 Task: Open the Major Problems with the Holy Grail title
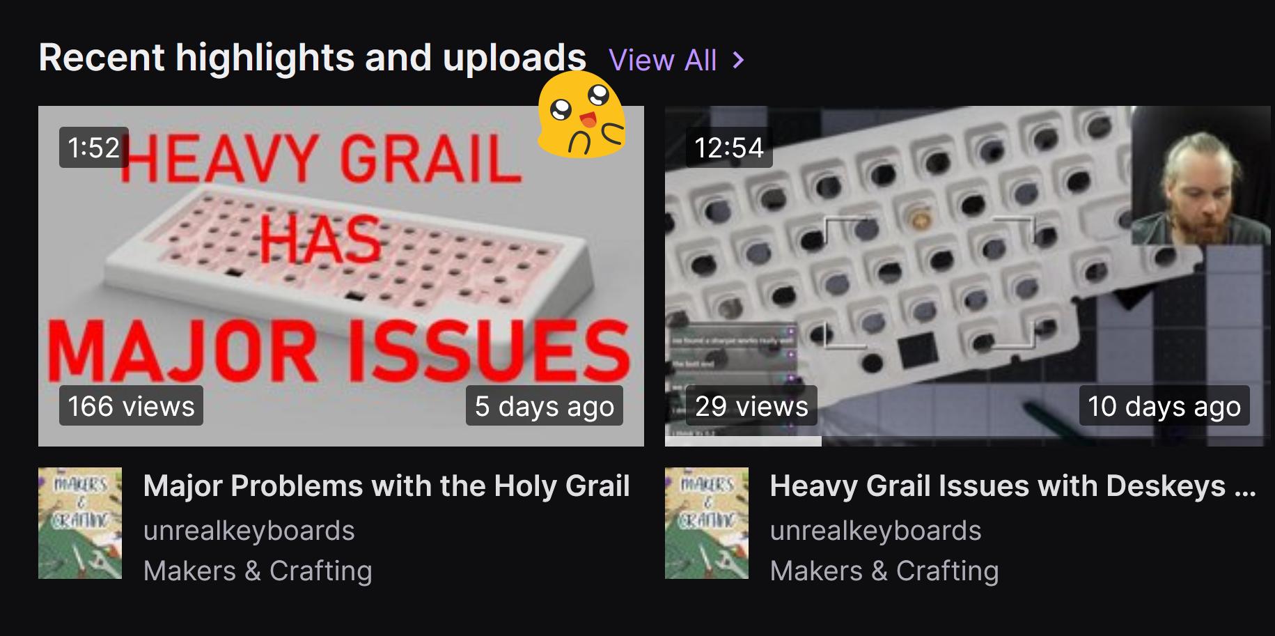pos(386,486)
